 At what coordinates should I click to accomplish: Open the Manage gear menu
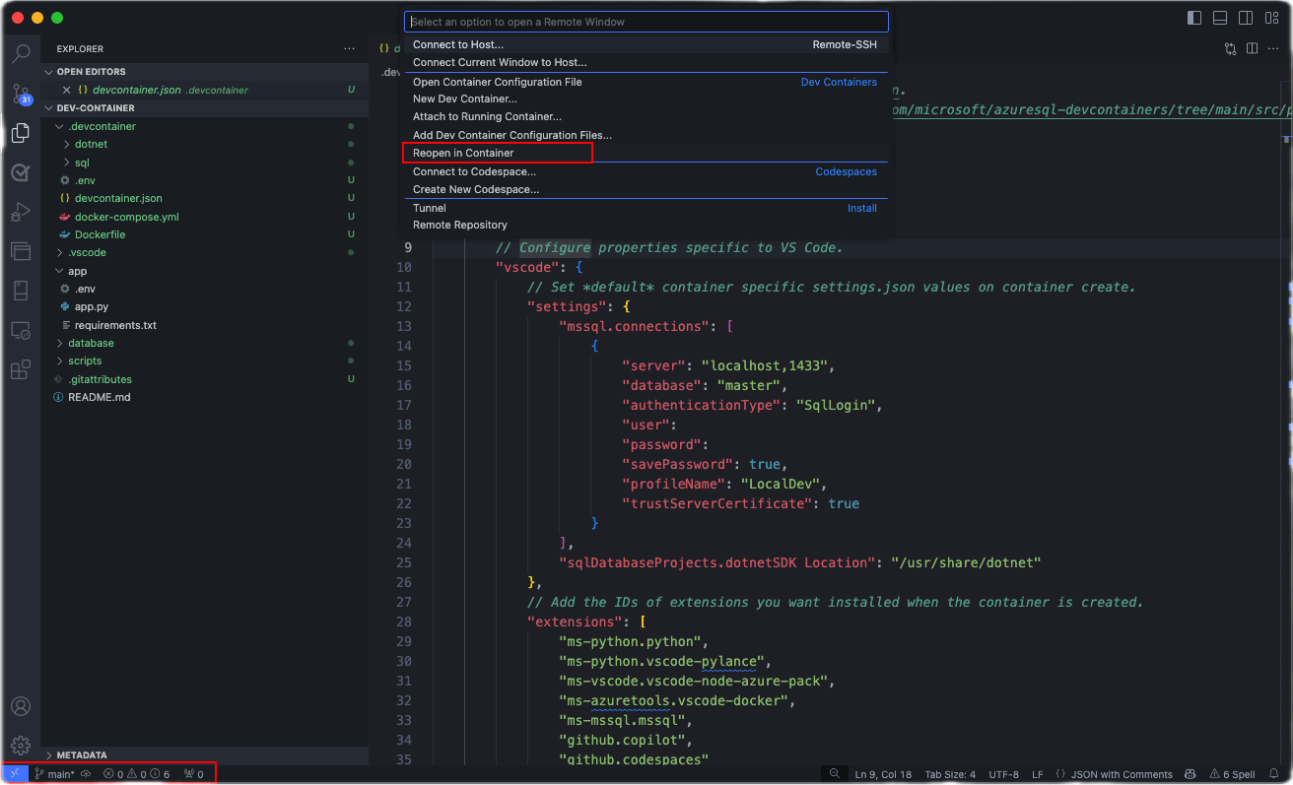(21, 746)
